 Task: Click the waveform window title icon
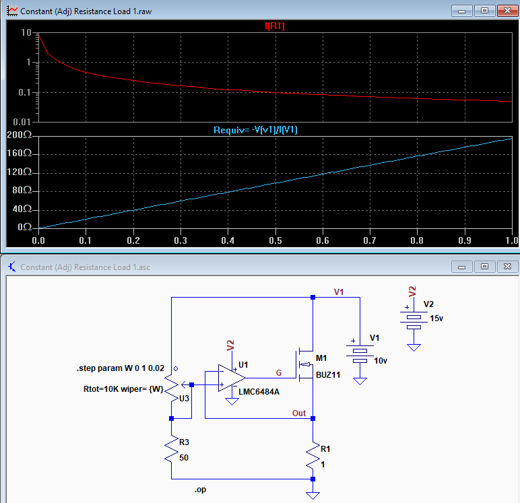12,11
